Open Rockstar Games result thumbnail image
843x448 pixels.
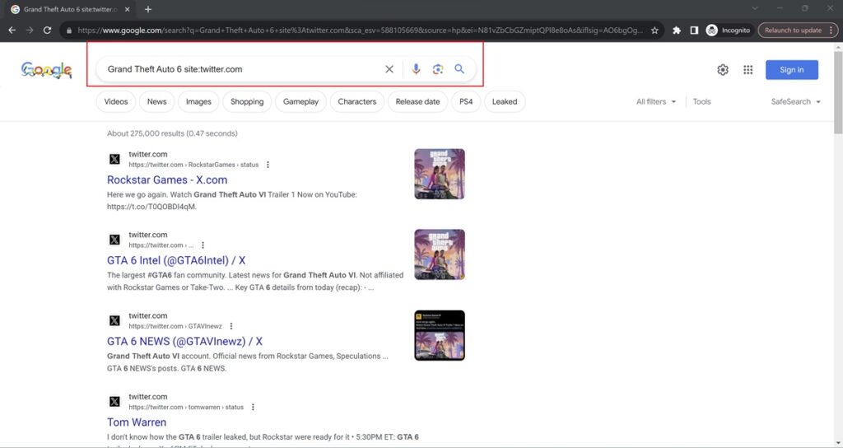pos(440,174)
